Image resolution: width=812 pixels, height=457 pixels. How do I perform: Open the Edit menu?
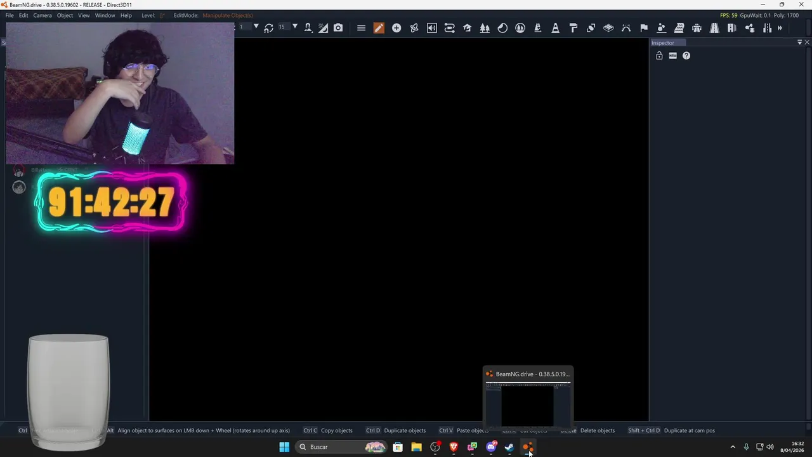pos(23,15)
